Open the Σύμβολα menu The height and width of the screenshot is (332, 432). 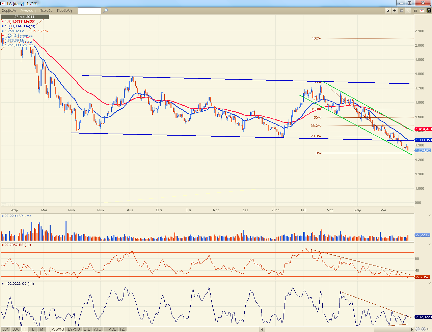pos(9,10)
